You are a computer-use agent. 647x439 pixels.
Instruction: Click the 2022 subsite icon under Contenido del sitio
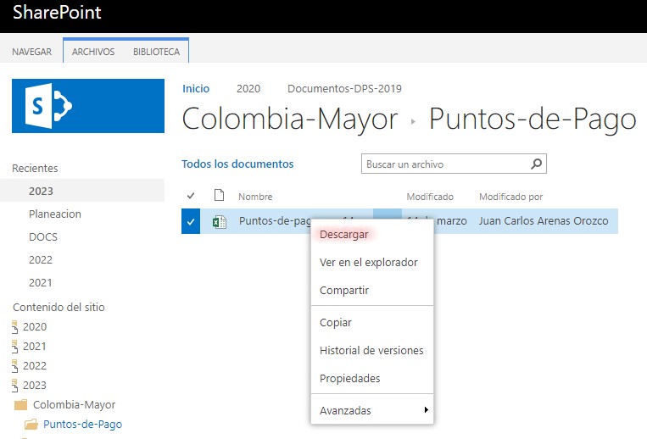click(x=15, y=365)
